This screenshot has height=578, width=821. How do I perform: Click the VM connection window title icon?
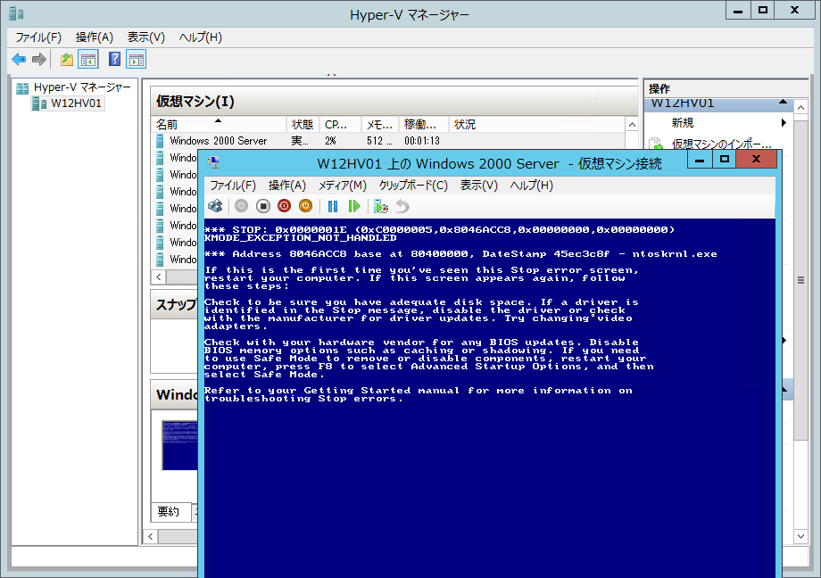tap(213, 162)
